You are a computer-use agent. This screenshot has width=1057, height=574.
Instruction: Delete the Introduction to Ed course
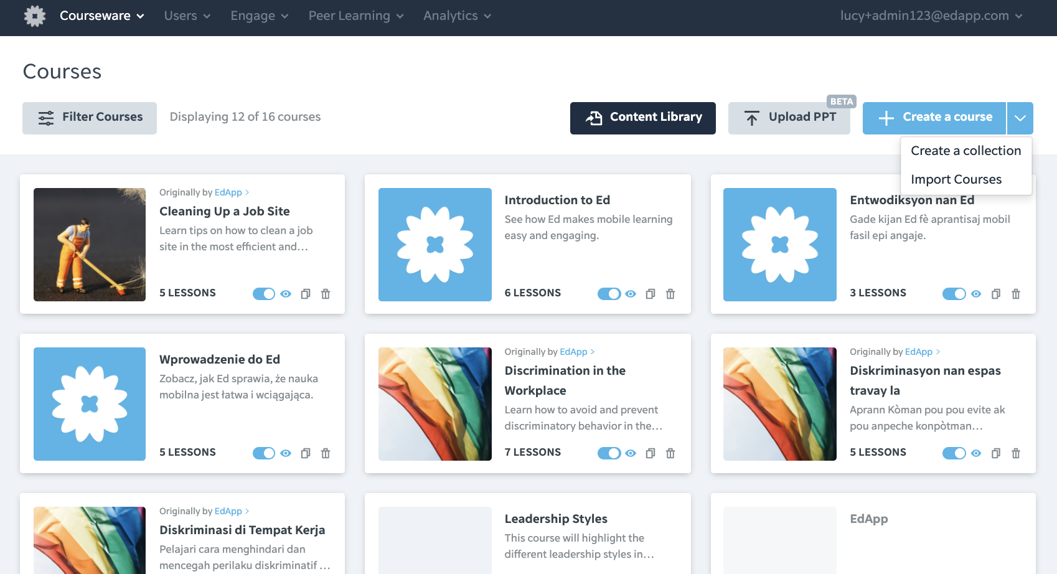[x=670, y=294]
